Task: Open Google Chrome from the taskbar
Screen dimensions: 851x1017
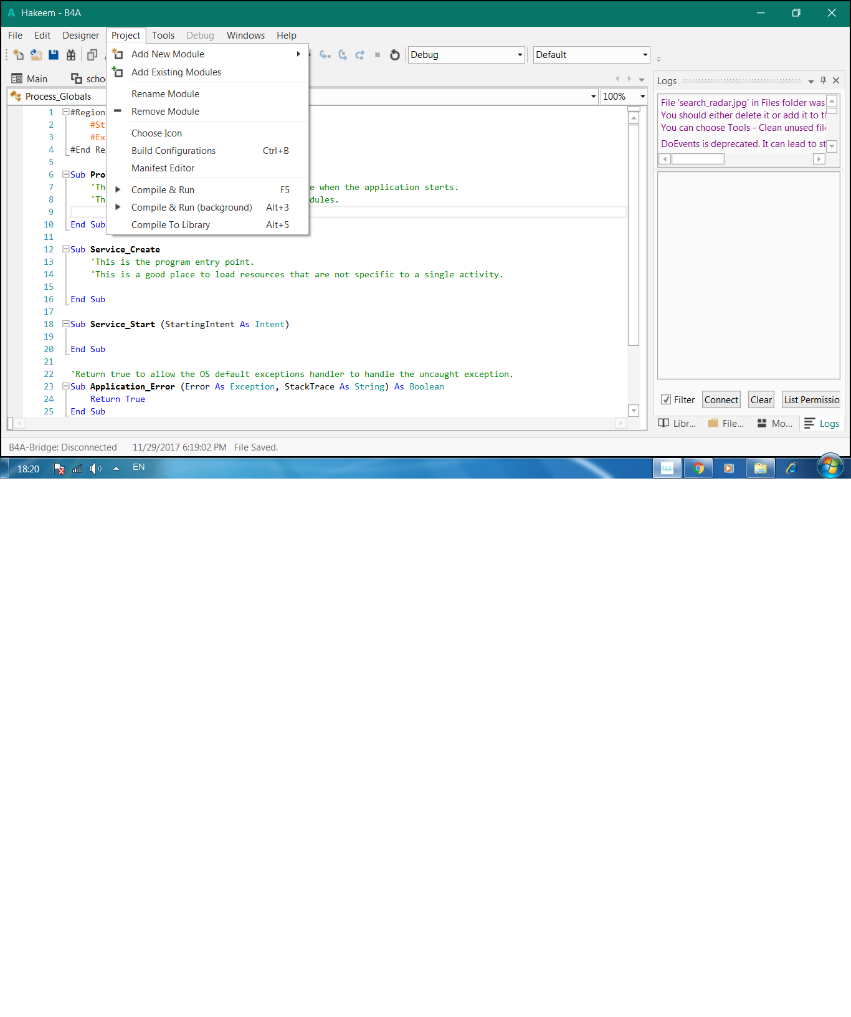Action: click(x=698, y=468)
